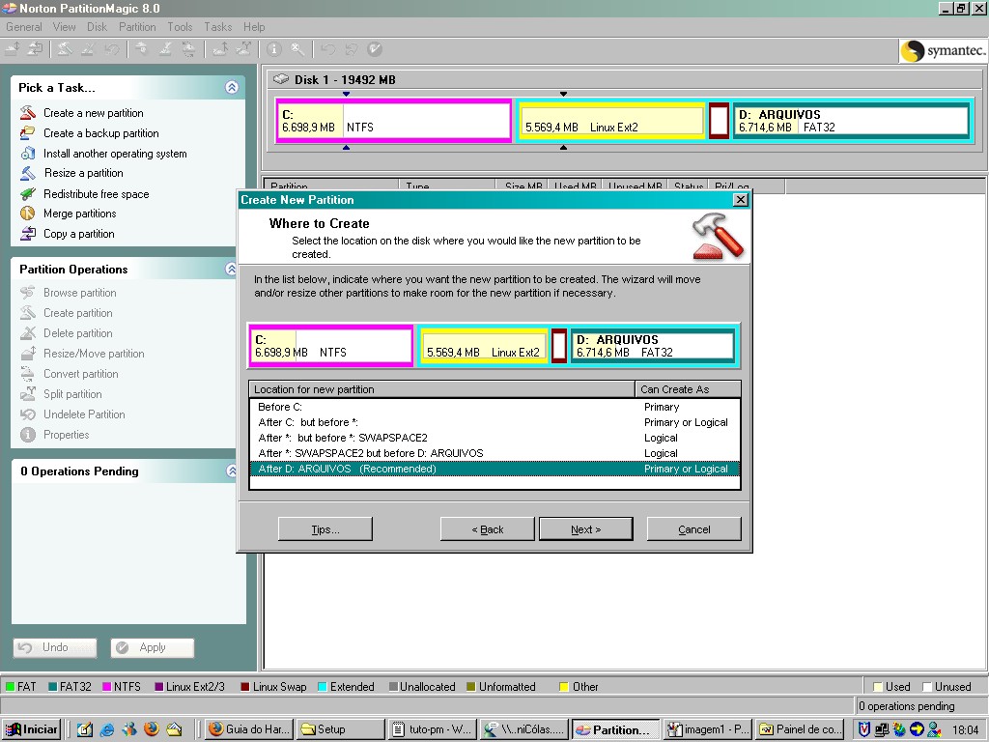Click the Undo button in the sidebar
This screenshot has height=742, width=989.
pyautogui.click(x=55, y=647)
